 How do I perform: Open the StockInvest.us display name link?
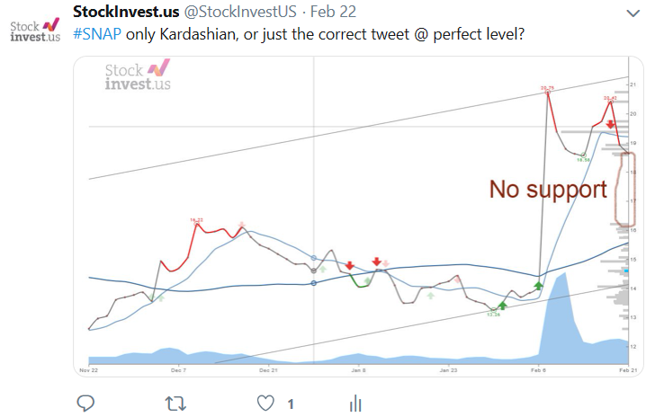[x=126, y=12]
